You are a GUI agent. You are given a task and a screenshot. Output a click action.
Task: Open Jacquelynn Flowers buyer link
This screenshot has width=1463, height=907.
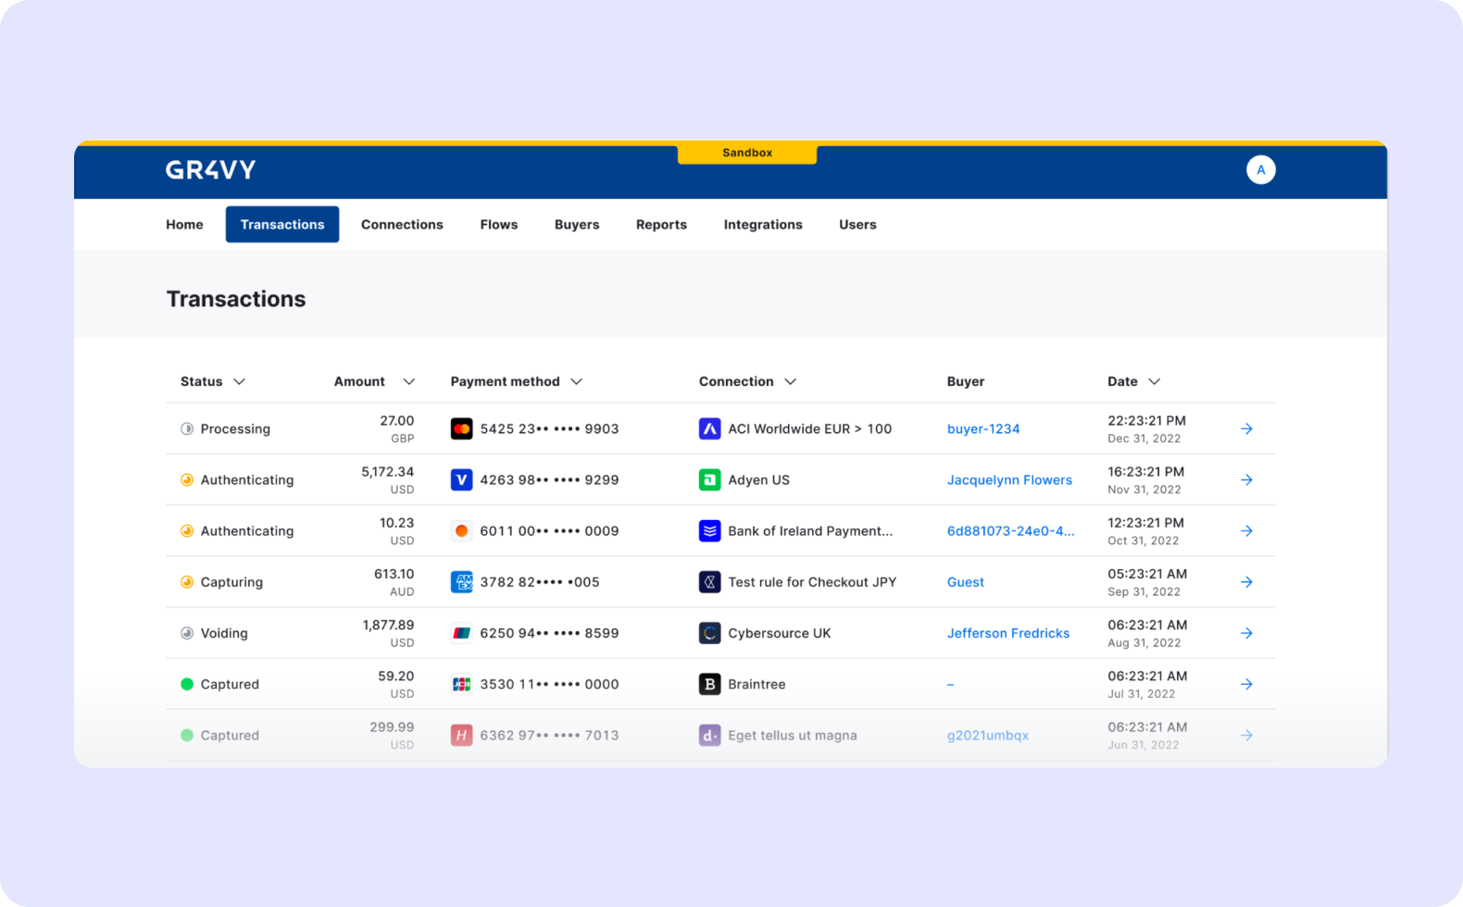tap(1009, 479)
